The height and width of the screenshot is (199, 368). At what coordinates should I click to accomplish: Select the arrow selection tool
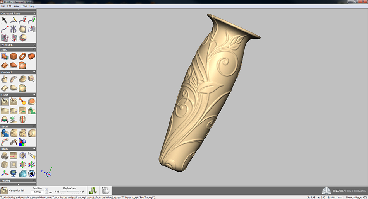pyautogui.click(x=5, y=19)
